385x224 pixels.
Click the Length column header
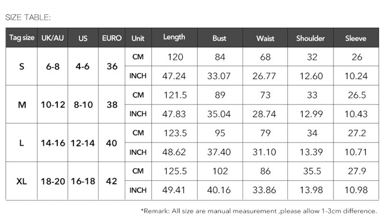(174, 38)
